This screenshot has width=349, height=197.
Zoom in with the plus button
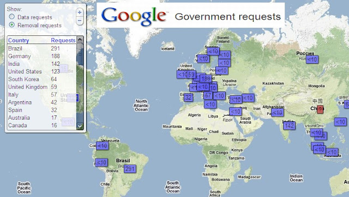[80, 12]
